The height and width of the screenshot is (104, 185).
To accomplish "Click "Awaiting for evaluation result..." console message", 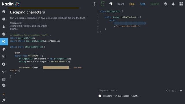I will 122,96.
